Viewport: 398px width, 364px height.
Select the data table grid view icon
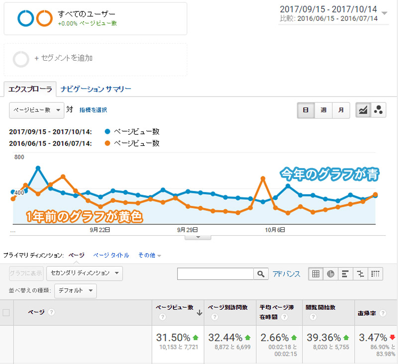tap(315, 273)
